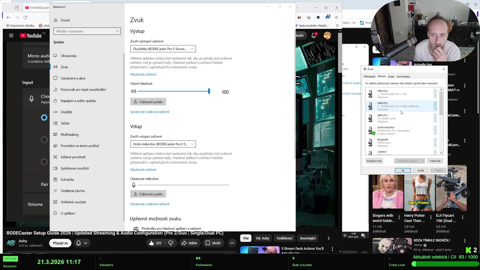Click the Sdílet button
Viewport: 480px width, 270px height.
[x=189, y=243]
